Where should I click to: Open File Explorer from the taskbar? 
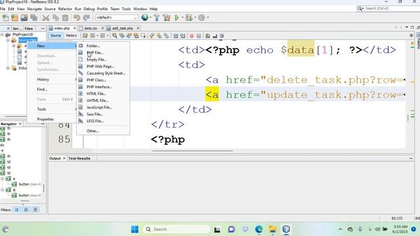pyautogui.click(x=272, y=229)
